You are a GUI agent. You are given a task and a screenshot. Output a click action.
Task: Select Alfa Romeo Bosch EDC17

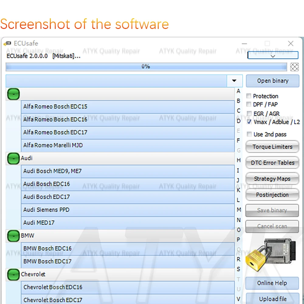[x=128, y=133]
